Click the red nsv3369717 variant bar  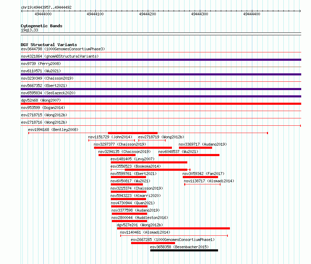point(196,148)
